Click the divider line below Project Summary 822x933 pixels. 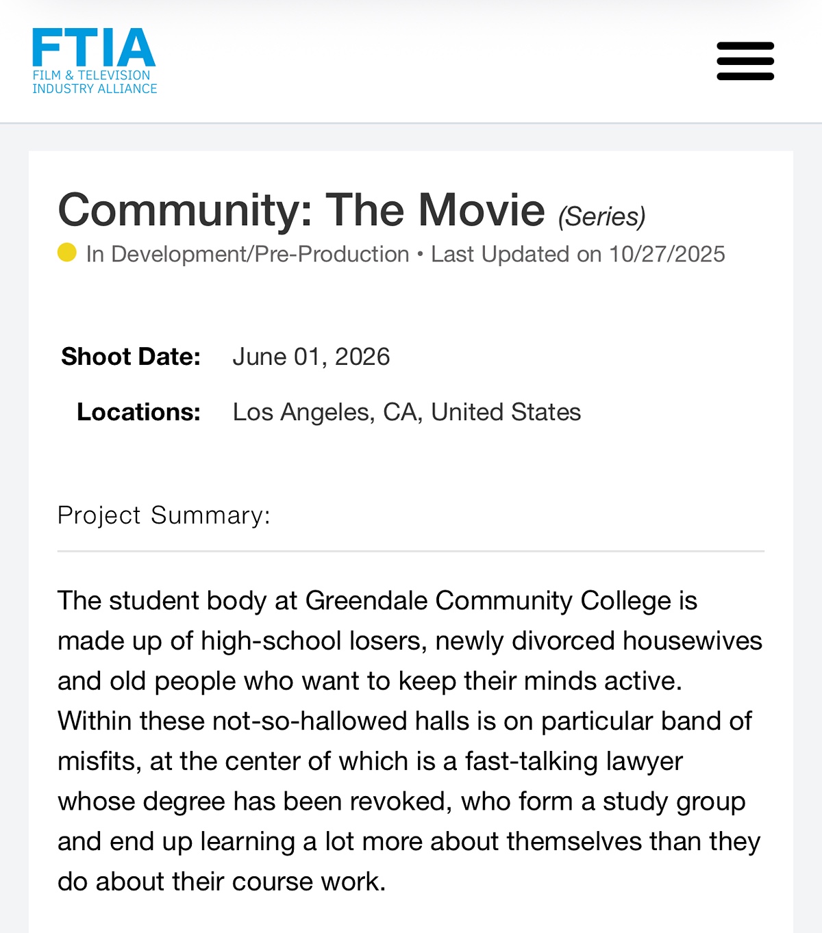411,551
